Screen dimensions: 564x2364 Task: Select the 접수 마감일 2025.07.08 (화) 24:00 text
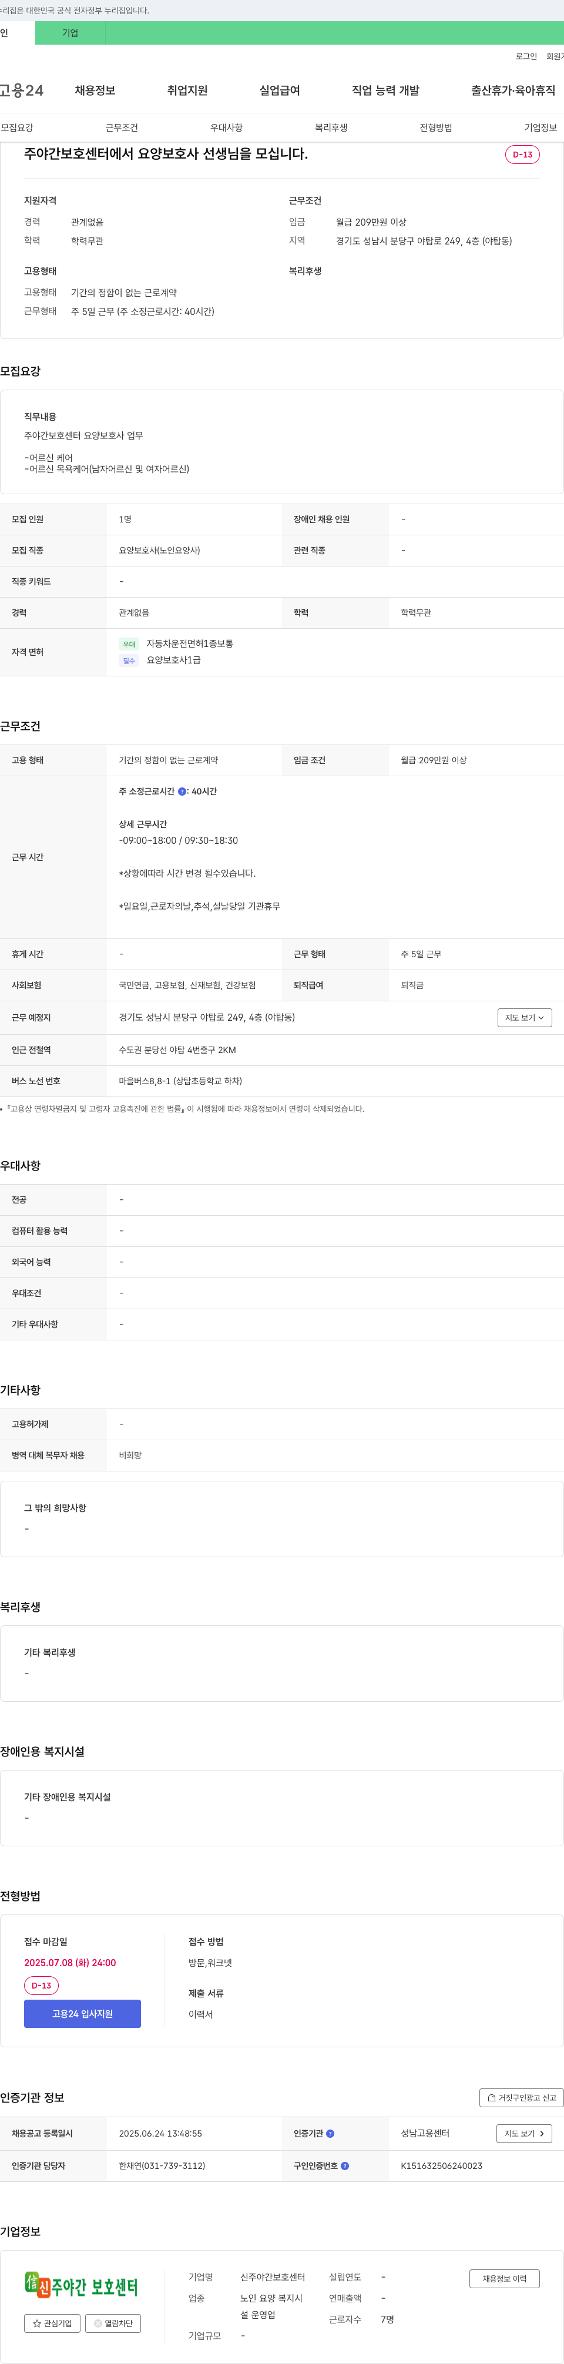tap(70, 1963)
